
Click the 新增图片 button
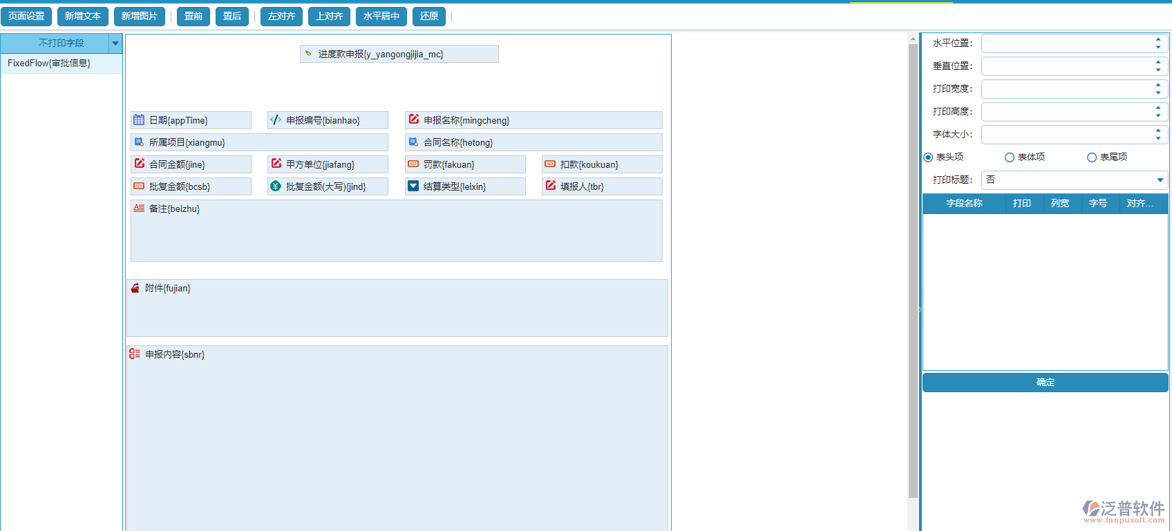(x=139, y=16)
